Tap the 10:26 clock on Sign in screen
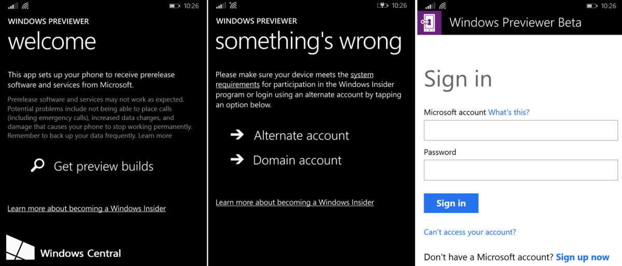 [607, 6]
